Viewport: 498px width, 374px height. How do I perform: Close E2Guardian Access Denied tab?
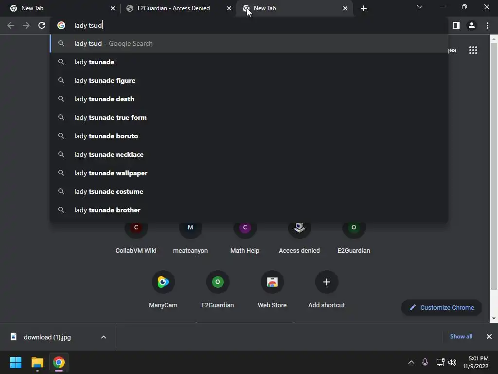[229, 8]
